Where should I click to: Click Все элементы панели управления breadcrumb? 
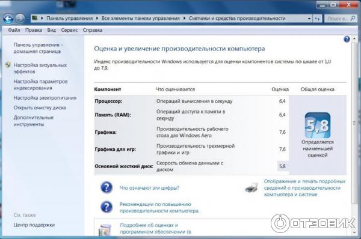click(x=140, y=18)
